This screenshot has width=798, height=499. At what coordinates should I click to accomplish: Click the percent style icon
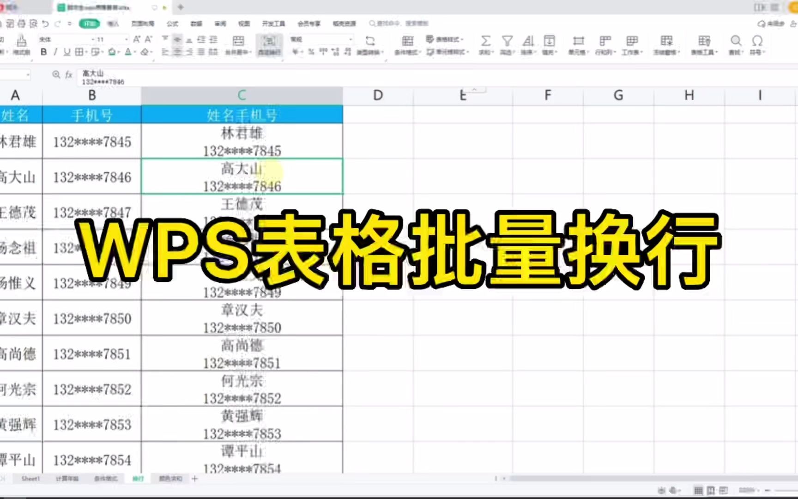[311, 52]
